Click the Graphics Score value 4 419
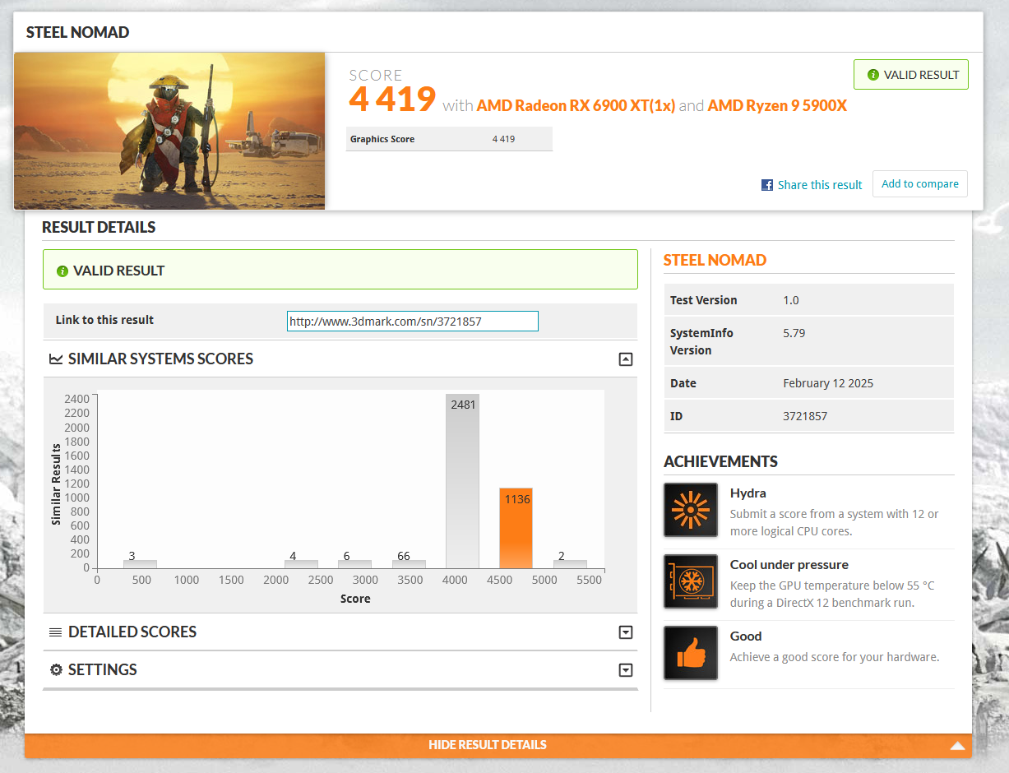The width and height of the screenshot is (1009, 773). (503, 139)
